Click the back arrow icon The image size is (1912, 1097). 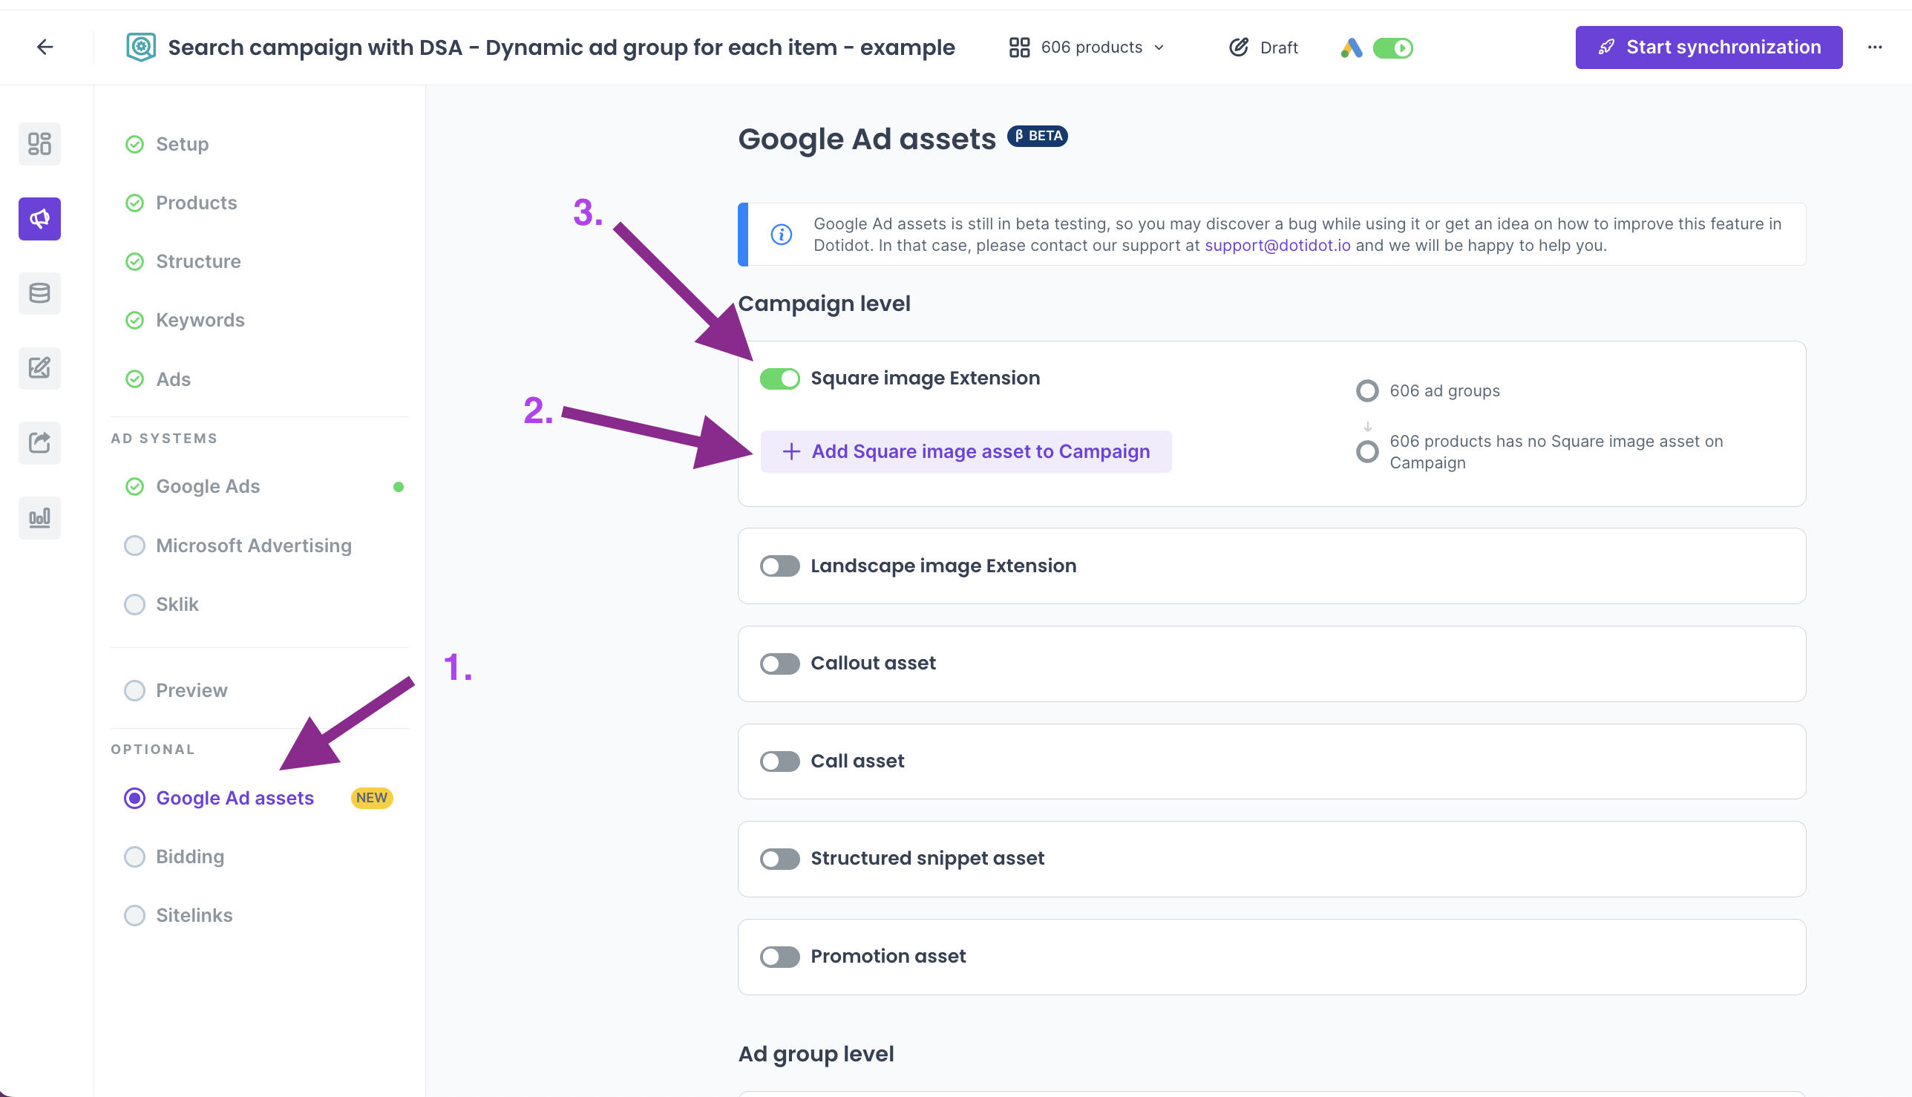[x=45, y=48]
